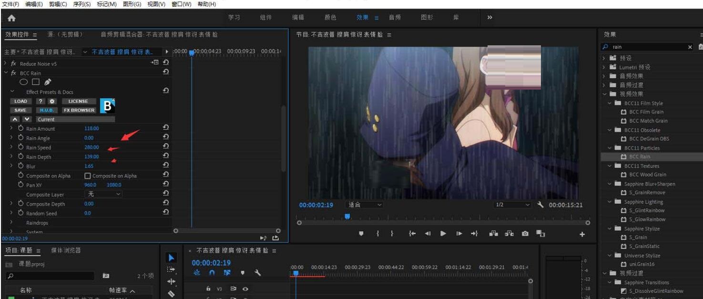703x299 pixels.
Task: Toggle the Rain Depth animation stopwatch
Action: click(20, 156)
